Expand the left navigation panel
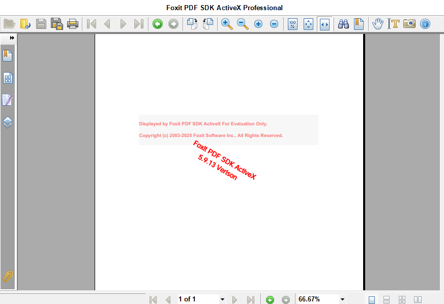This screenshot has height=304, width=444. 12,38
